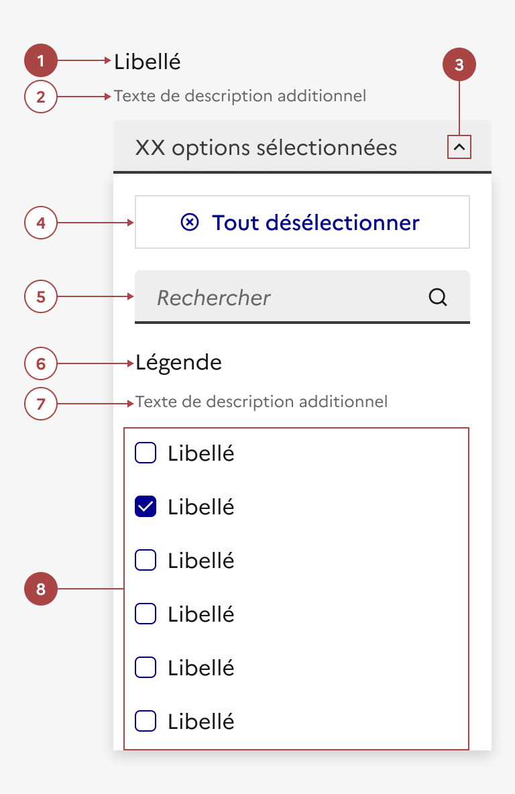Click the number 3 annotation badge

tap(459, 65)
